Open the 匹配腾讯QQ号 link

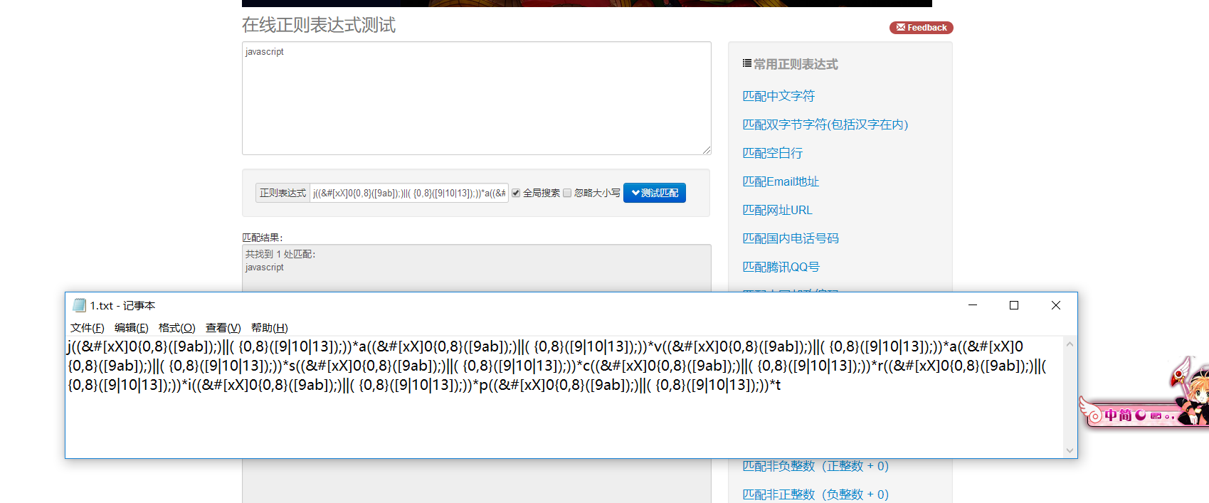[781, 267]
